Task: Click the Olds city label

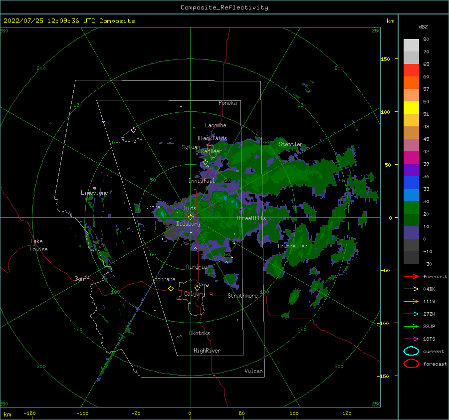Action: (190, 208)
